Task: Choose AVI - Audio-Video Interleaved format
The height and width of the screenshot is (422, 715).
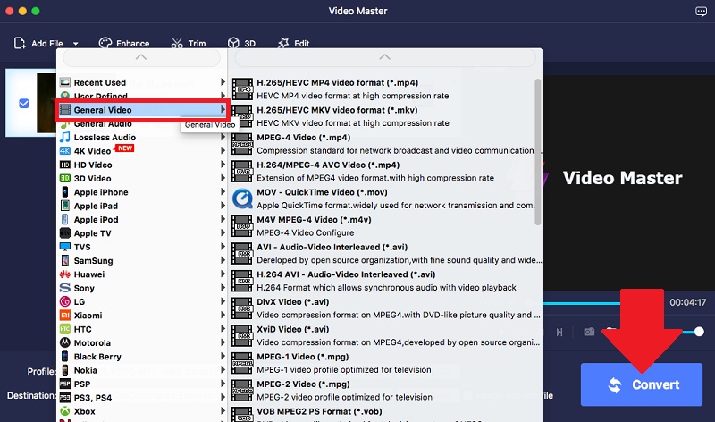Action: click(x=386, y=253)
